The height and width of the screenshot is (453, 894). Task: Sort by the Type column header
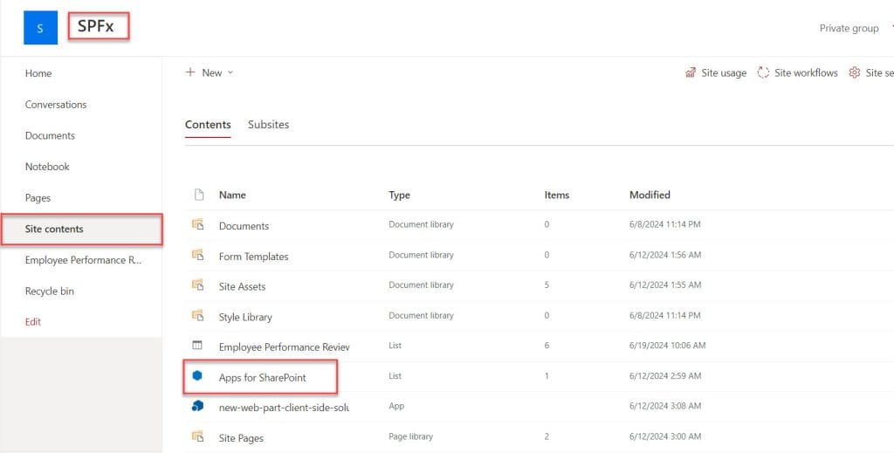coord(400,195)
